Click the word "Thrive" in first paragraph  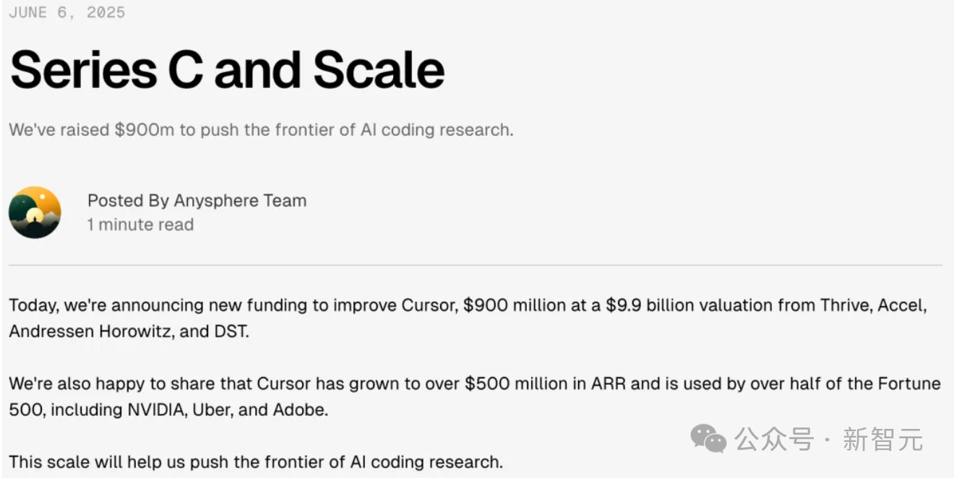[845, 305]
